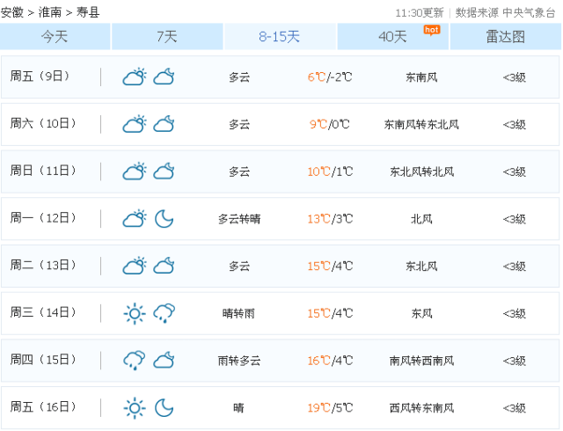The width and height of the screenshot is (563, 431).
Task: Click <3级 wind level for 周五（16日）
Action: (514, 408)
